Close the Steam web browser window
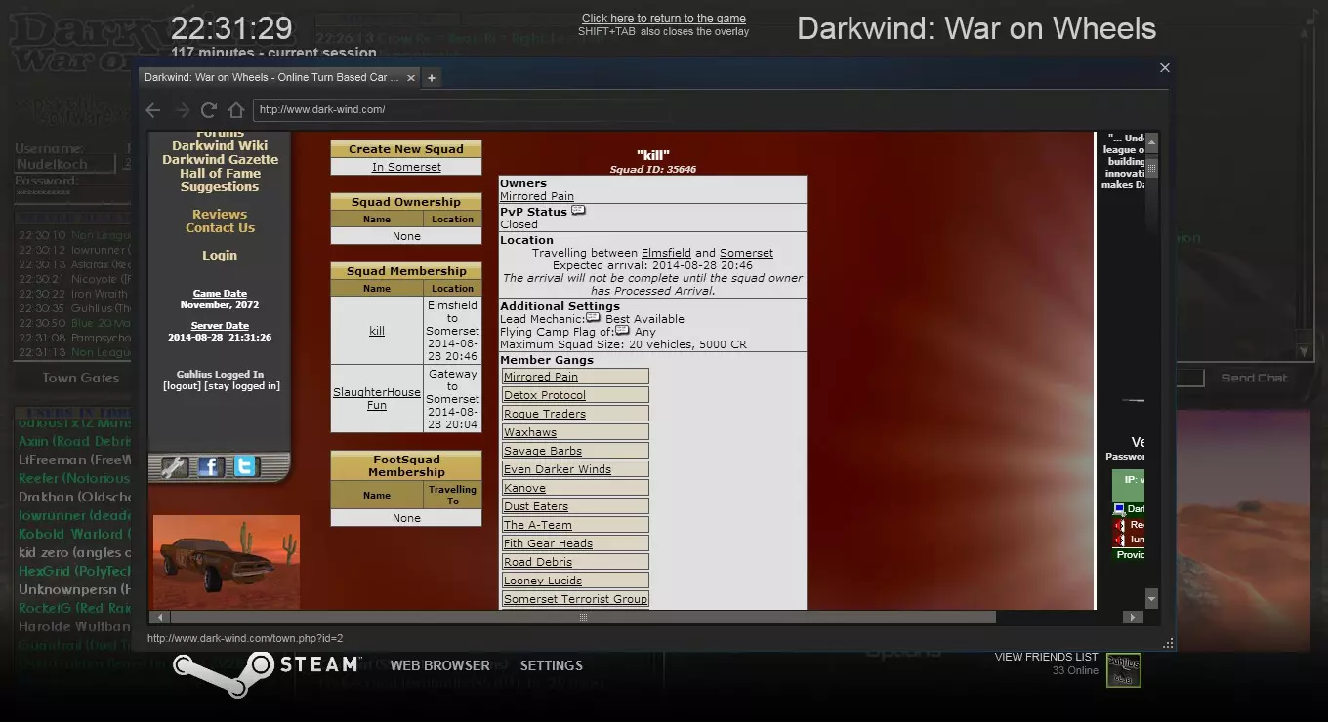This screenshot has width=1328, height=722. [x=1164, y=68]
